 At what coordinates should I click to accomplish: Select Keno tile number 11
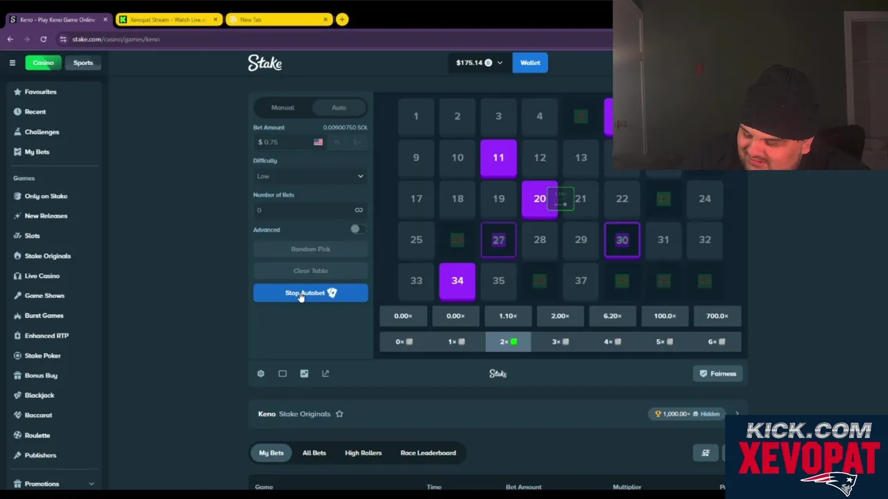(x=498, y=157)
